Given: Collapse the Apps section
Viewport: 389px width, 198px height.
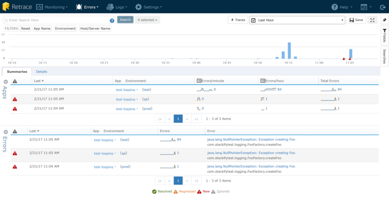Looking at the screenshot, I should [x=6, y=82].
